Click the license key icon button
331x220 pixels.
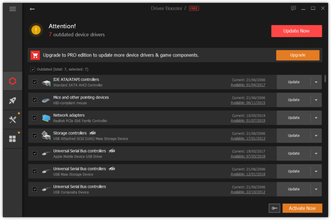coord(274,208)
